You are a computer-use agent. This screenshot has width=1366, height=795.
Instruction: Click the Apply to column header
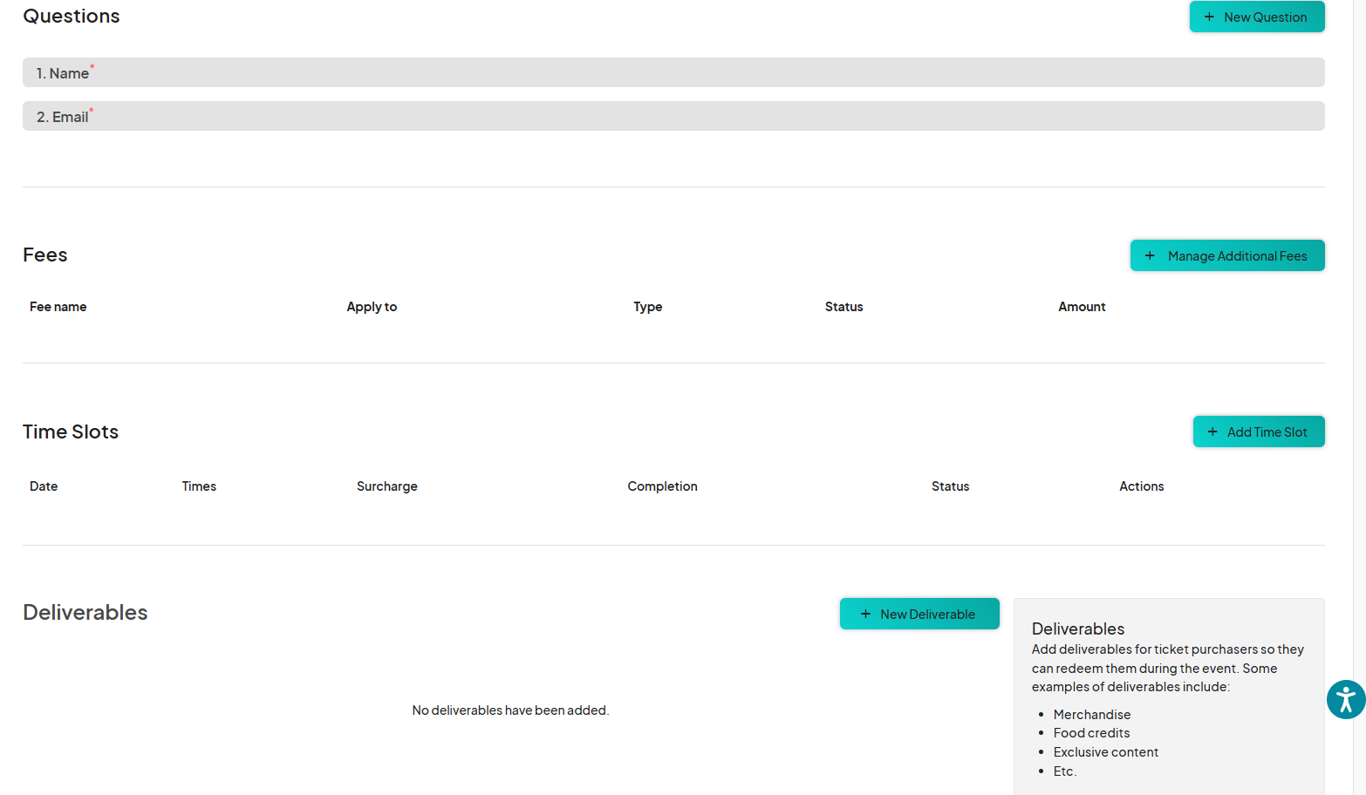click(372, 307)
